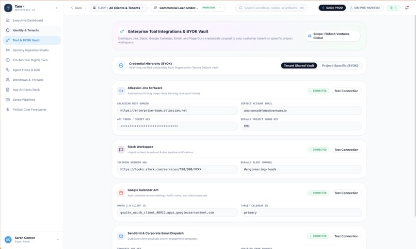
Task: Click the PRODUCTION environment tag
Action: tap(209, 8)
